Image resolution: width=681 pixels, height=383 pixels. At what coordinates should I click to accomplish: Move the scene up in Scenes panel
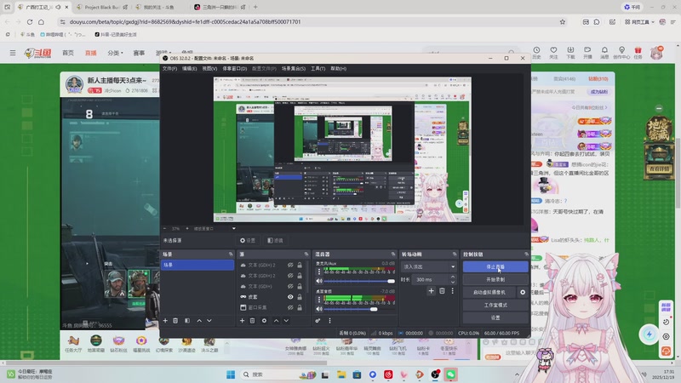(x=199, y=321)
